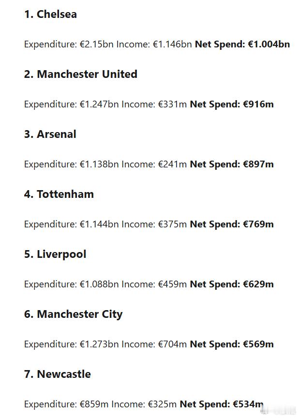Click the "1. Chelsea" heading
The height and width of the screenshot is (418, 299).
pyautogui.click(x=50, y=15)
